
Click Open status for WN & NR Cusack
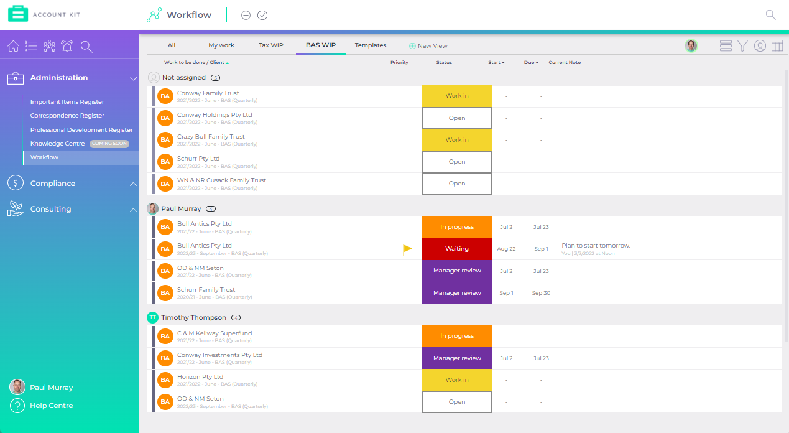click(457, 184)
